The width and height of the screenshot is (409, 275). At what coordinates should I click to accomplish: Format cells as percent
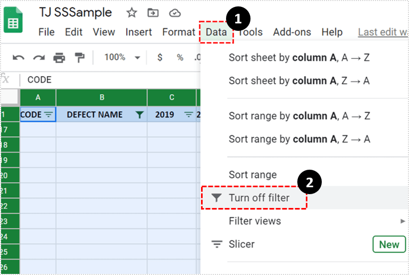coord(180,57)
